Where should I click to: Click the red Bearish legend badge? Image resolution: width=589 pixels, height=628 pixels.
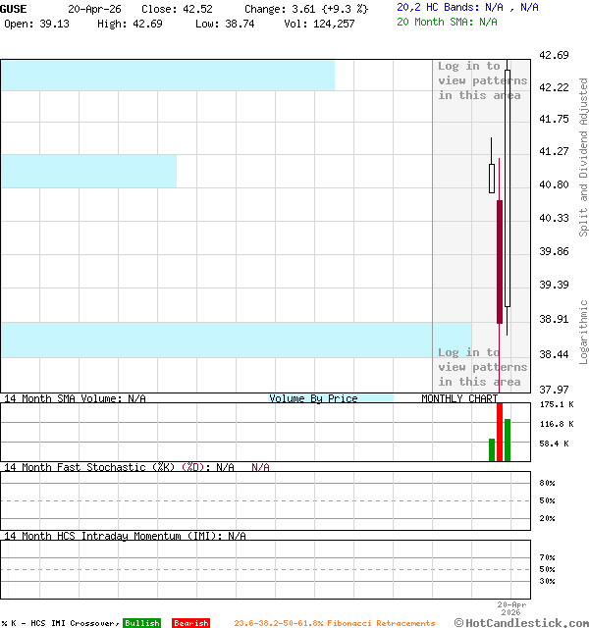click(x=190, y=623)
